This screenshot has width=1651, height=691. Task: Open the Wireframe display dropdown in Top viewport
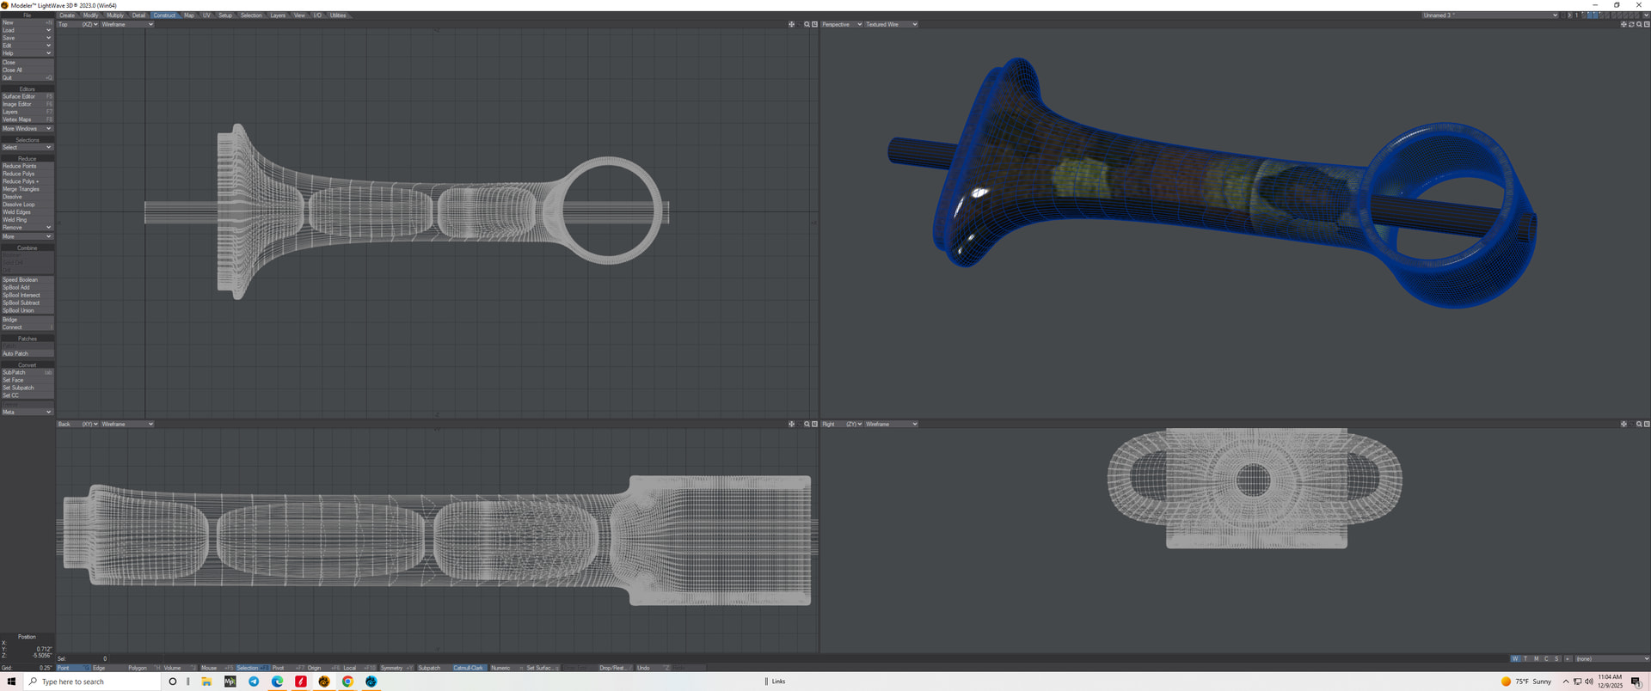click(x=126, y=24)
